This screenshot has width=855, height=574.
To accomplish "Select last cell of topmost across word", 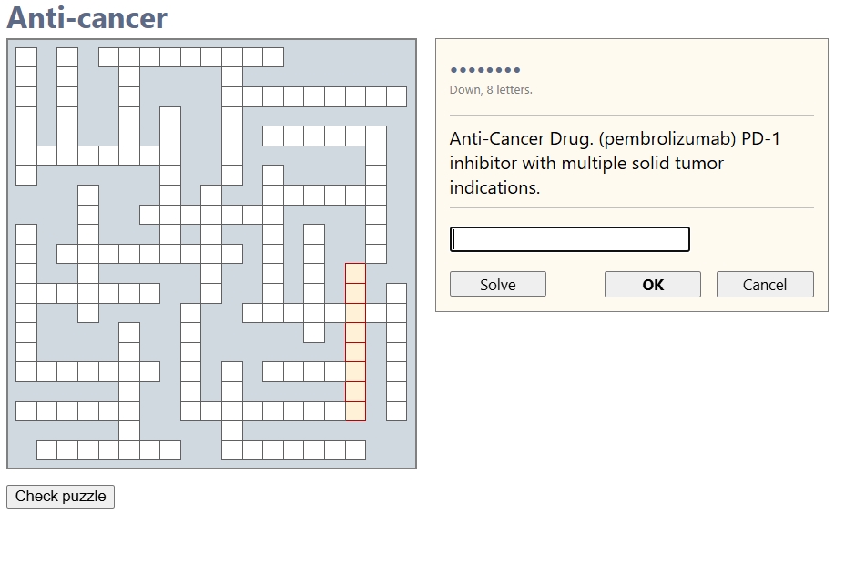I will pos(273,57).
